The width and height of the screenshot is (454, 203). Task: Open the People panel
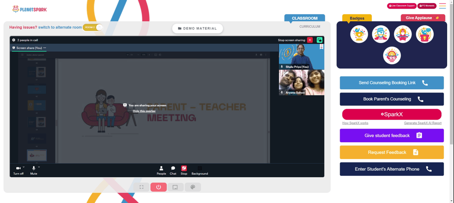161,170
